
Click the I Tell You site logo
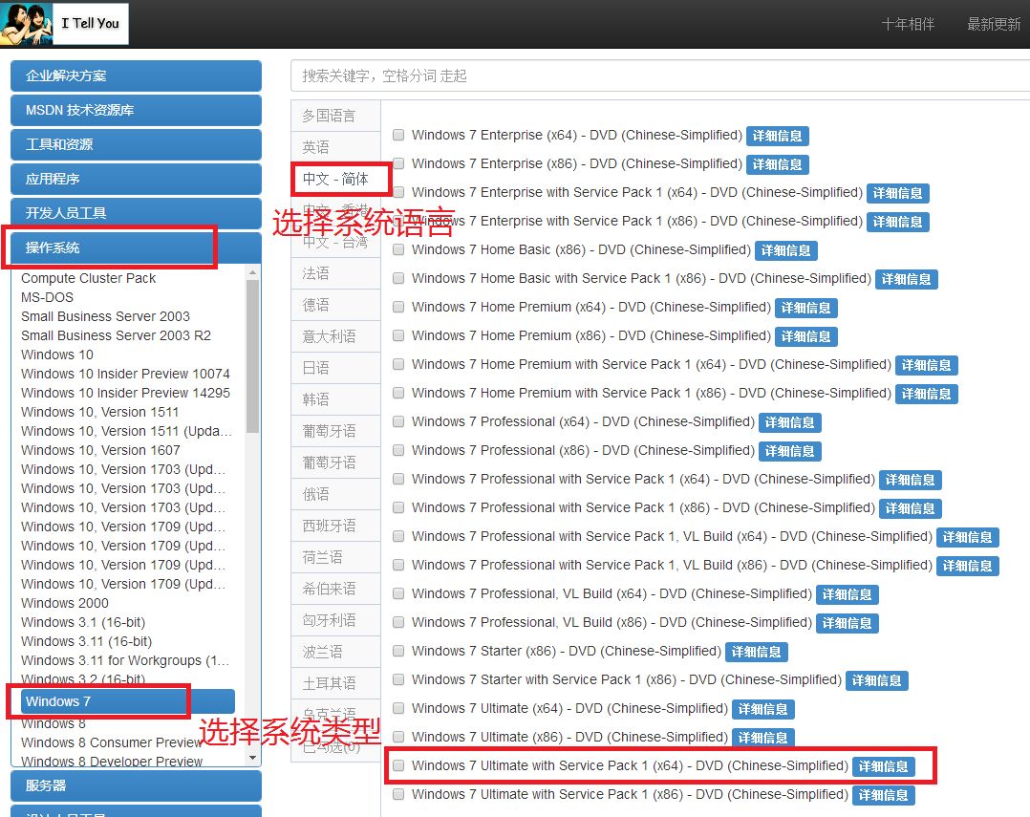click(64, 24)
